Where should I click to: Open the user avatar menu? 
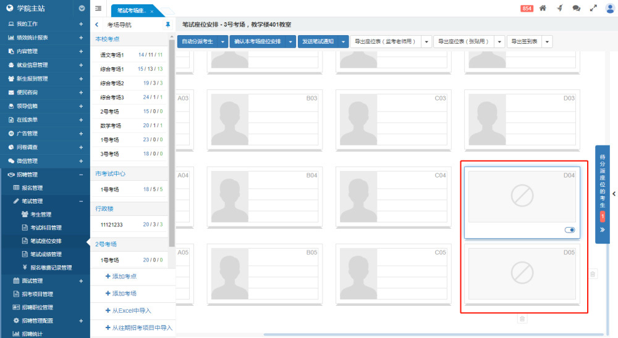tap(609, 8)
